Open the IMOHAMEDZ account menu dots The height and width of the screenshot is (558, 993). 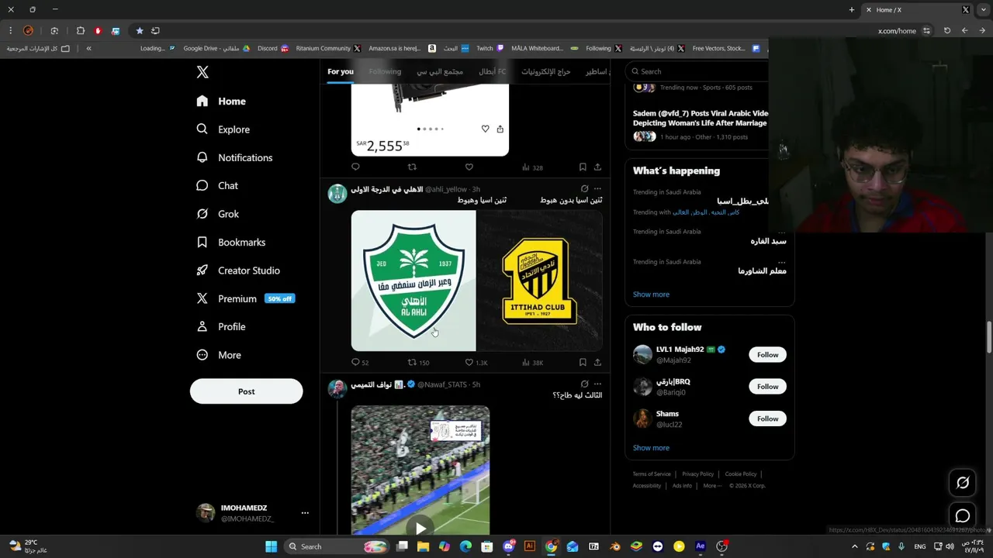click(x=305, y=513)
